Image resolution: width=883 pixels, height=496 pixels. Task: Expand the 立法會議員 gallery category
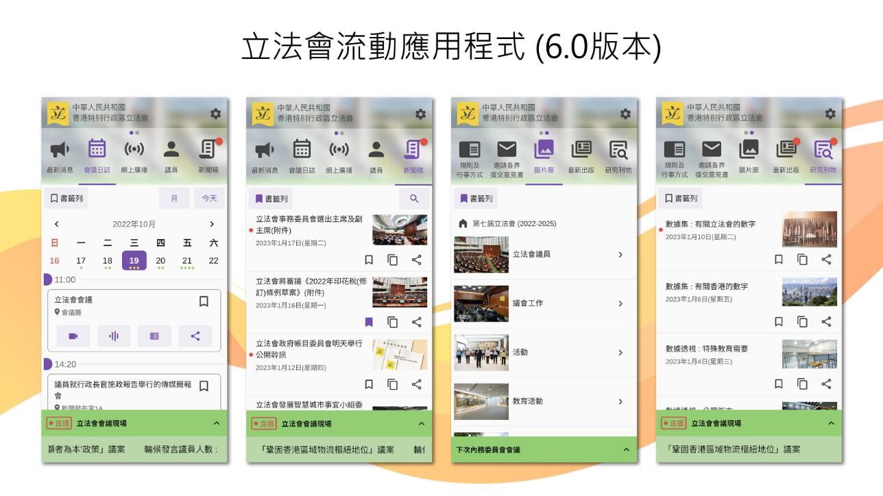click(x=620, y=254)
